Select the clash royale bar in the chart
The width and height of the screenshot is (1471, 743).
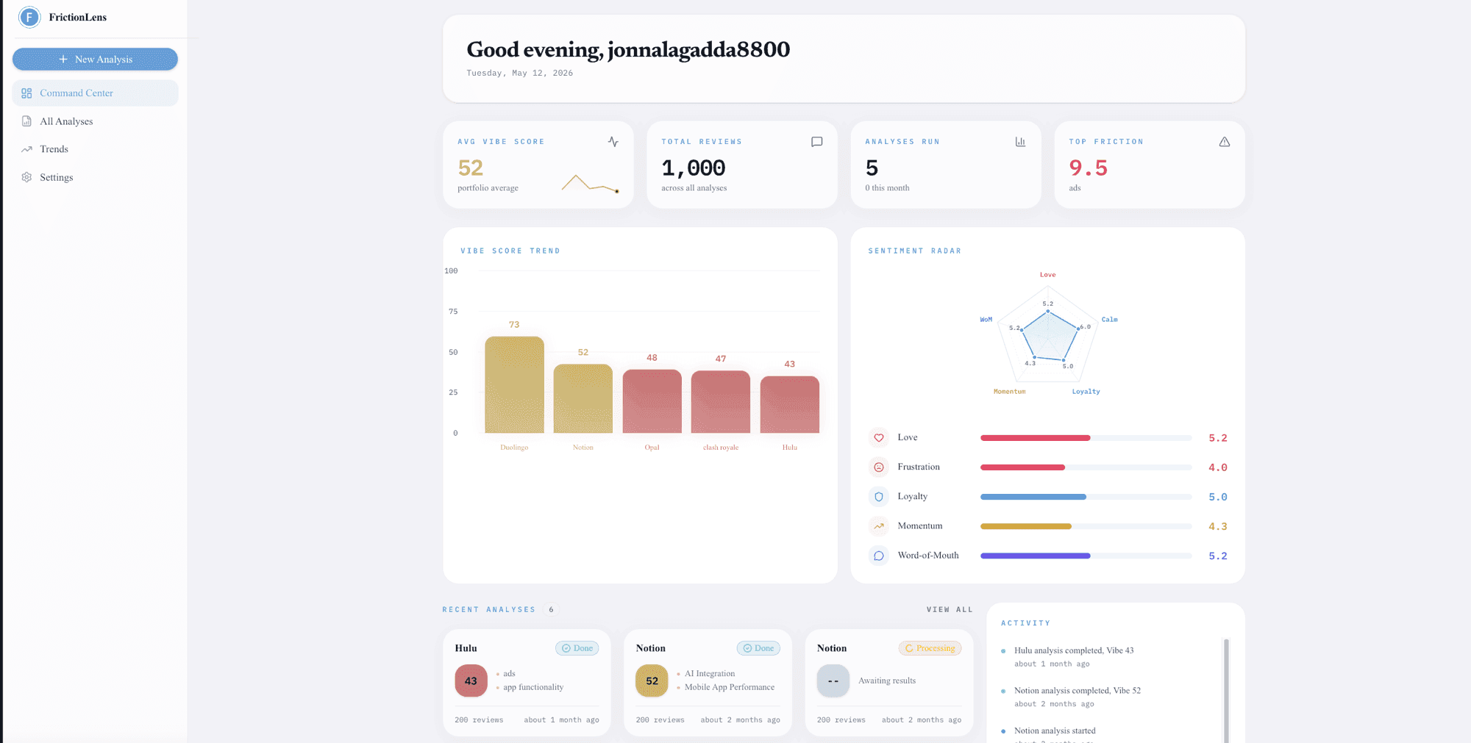coord(721,402)
